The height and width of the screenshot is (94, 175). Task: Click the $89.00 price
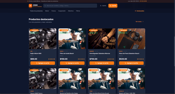(34, 59)
